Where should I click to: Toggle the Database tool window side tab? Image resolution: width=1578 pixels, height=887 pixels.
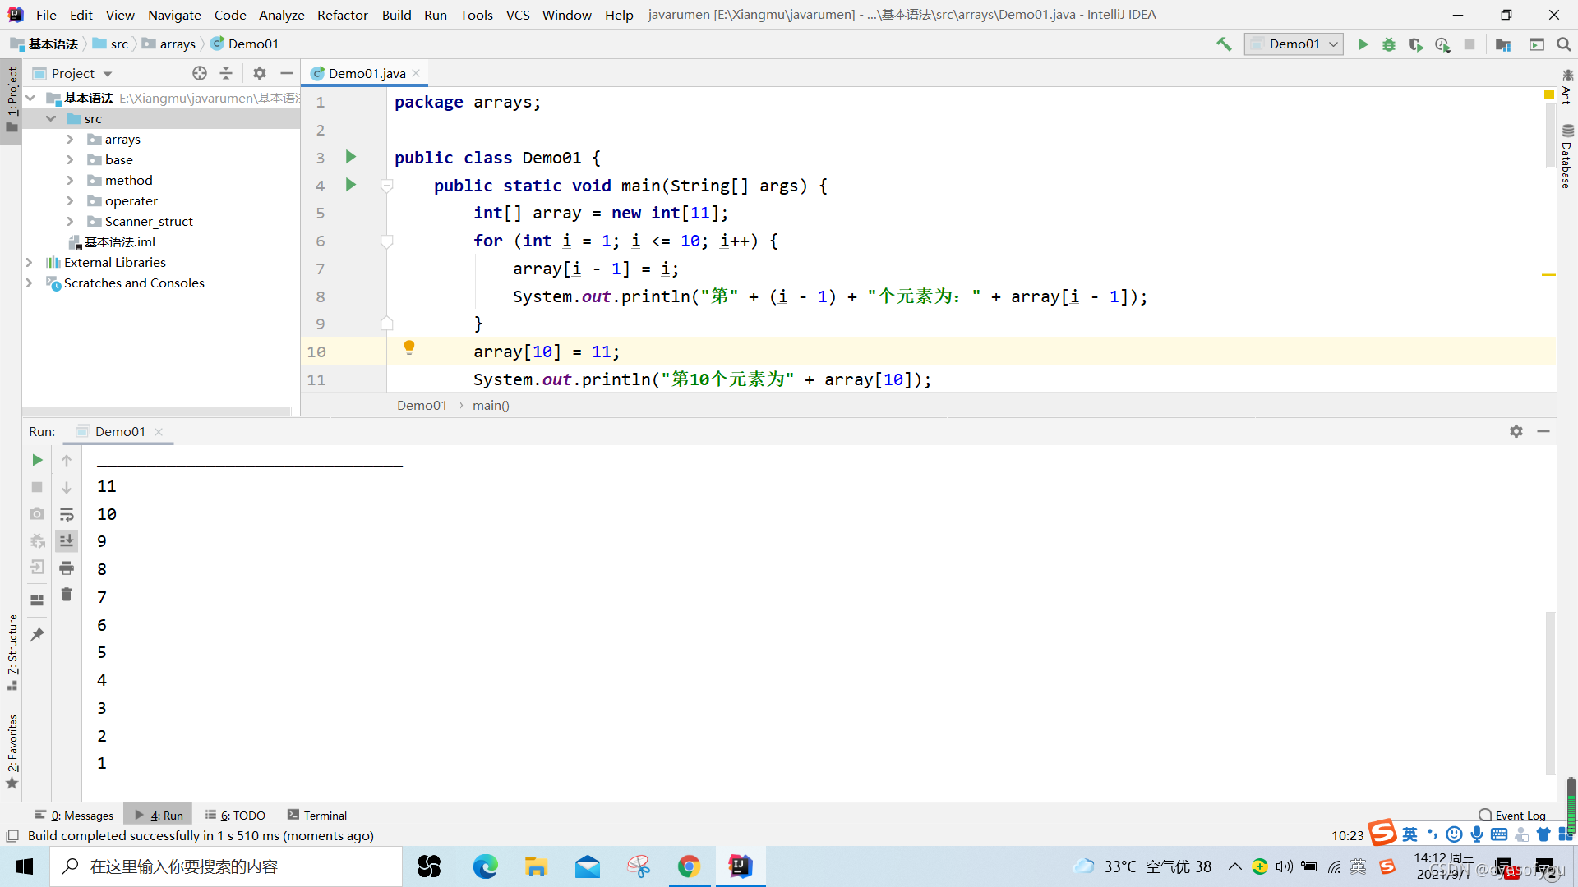[1567, 156]
